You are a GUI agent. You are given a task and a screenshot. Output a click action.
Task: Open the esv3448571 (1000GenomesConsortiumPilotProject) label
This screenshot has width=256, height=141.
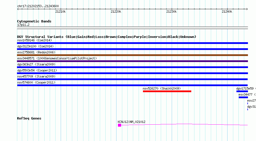tap(57, 58)
